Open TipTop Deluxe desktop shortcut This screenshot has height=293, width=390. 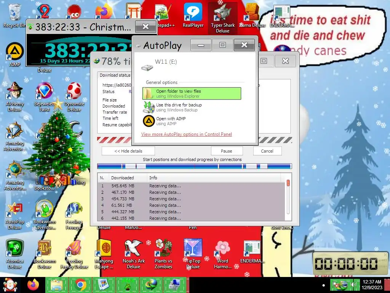pyautogui.click(x=193, y=254)
